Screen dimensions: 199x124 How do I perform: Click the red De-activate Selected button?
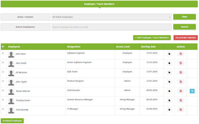click(x=185, y=38)
